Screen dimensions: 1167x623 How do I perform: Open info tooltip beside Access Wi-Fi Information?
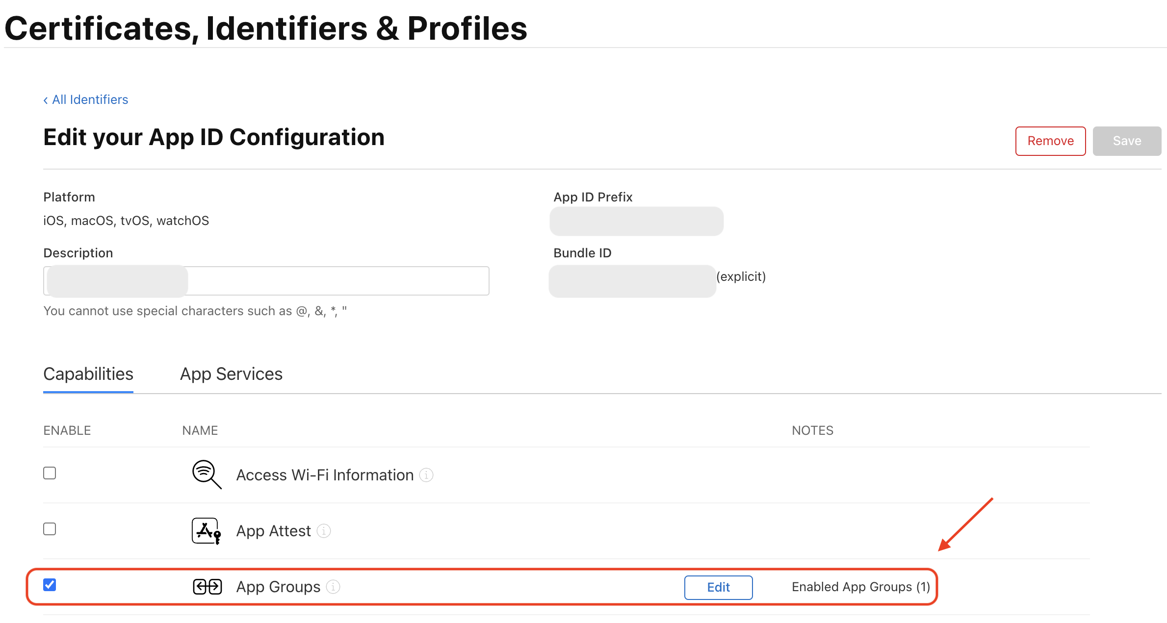point(426,475)
